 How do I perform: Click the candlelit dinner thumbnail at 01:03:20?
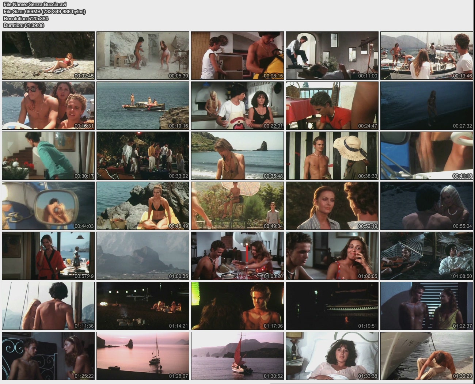pyautogui.click(x=237, y=256)
